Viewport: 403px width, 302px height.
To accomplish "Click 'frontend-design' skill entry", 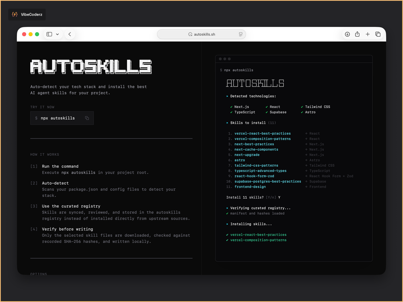I will coord(250,187).
